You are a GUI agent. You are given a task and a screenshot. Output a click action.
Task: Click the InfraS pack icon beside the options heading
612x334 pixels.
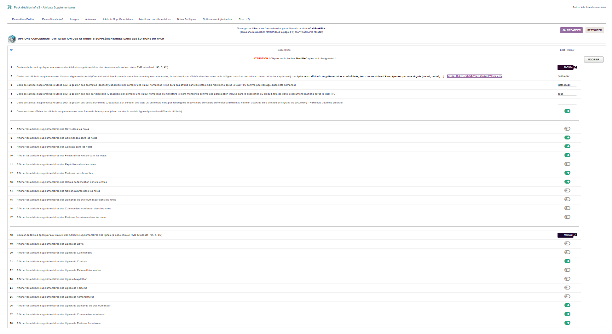(x=12, y=39)
